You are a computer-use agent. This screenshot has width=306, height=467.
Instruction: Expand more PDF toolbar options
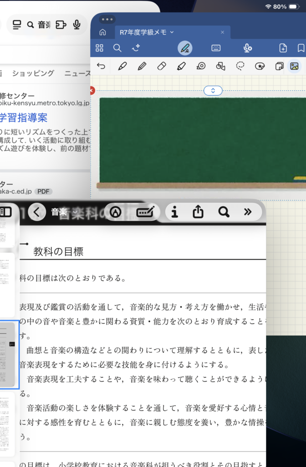(248, 212)
